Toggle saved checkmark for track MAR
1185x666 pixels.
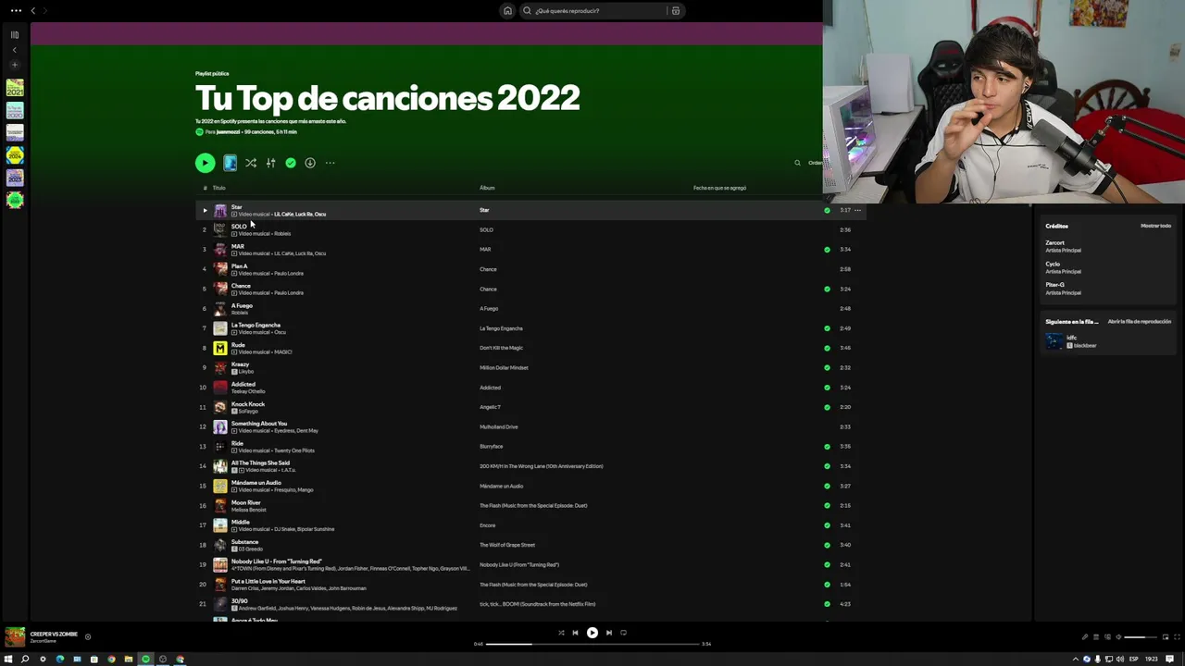[x=827, y=250]
